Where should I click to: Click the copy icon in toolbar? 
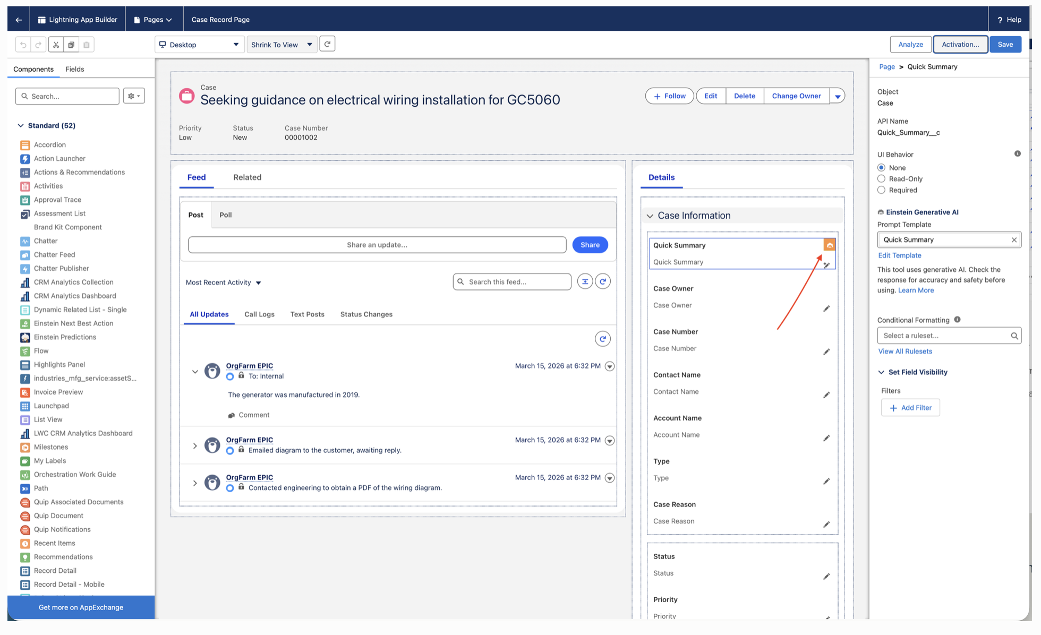pyautogui.click(x=71, y=45)
